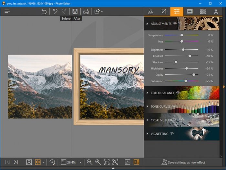
Task: Click the zoom in magnifier
Action: tap(98, 162)
